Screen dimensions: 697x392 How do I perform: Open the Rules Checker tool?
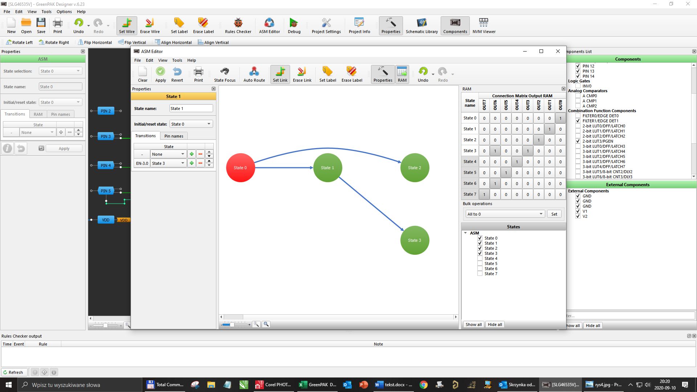pos(238,25)
